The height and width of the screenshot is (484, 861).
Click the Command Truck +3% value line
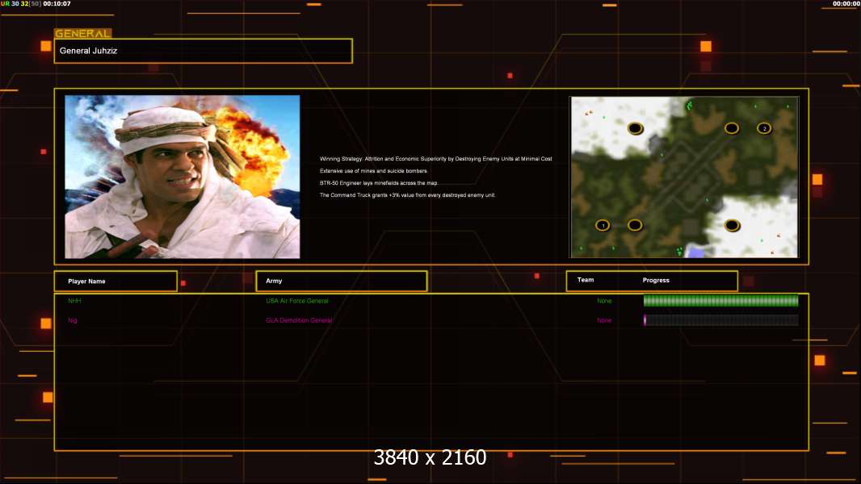407,195
